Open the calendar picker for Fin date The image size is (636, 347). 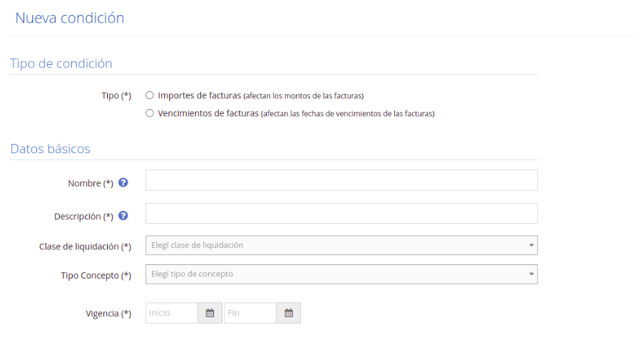[288, 313]
